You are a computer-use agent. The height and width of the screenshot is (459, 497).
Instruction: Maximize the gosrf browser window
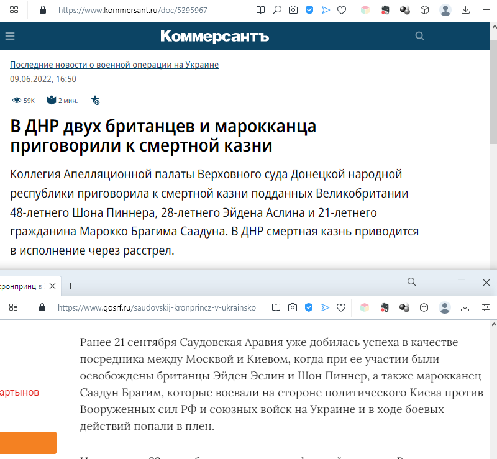point(462,283)
